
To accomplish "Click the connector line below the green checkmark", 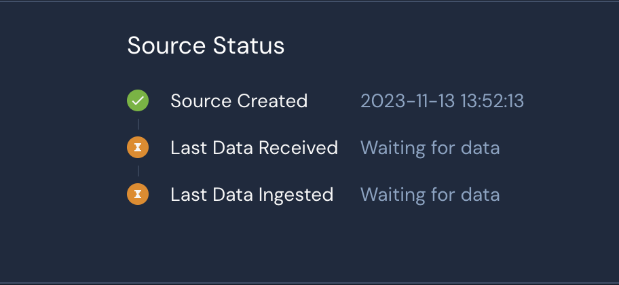I will point(138,124).
